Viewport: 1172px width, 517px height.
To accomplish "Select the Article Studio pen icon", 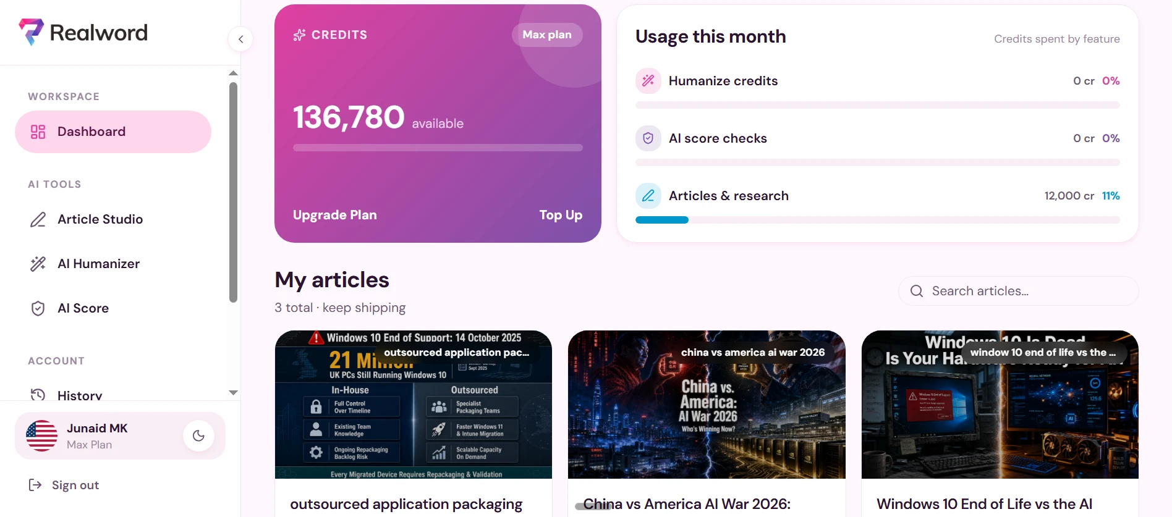I will click(38, 219).
